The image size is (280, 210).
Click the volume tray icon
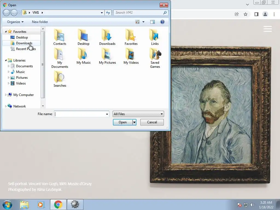252,205
